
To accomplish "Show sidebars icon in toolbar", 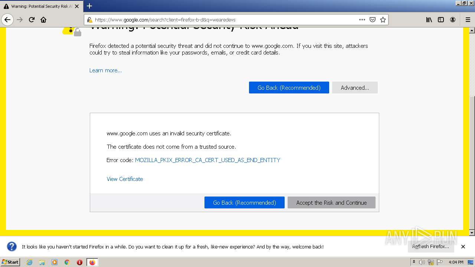I will pos(441,20).
